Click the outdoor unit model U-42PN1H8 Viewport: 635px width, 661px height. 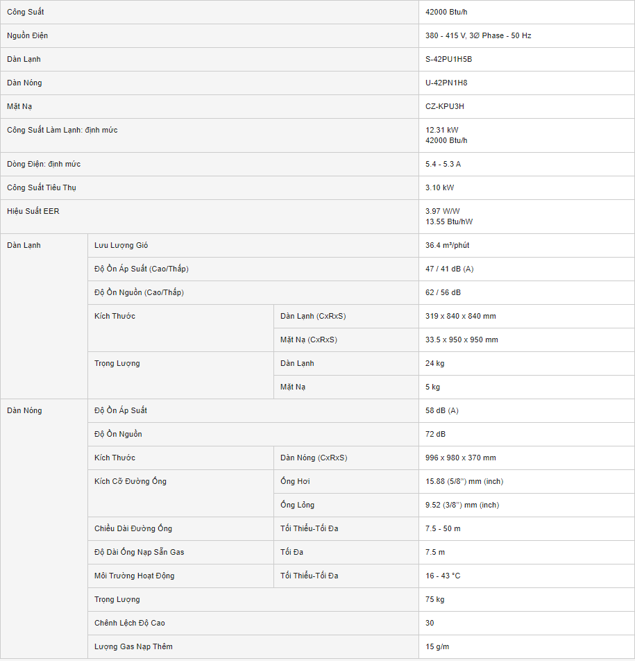pyautogui.click(x=446, y=83)
